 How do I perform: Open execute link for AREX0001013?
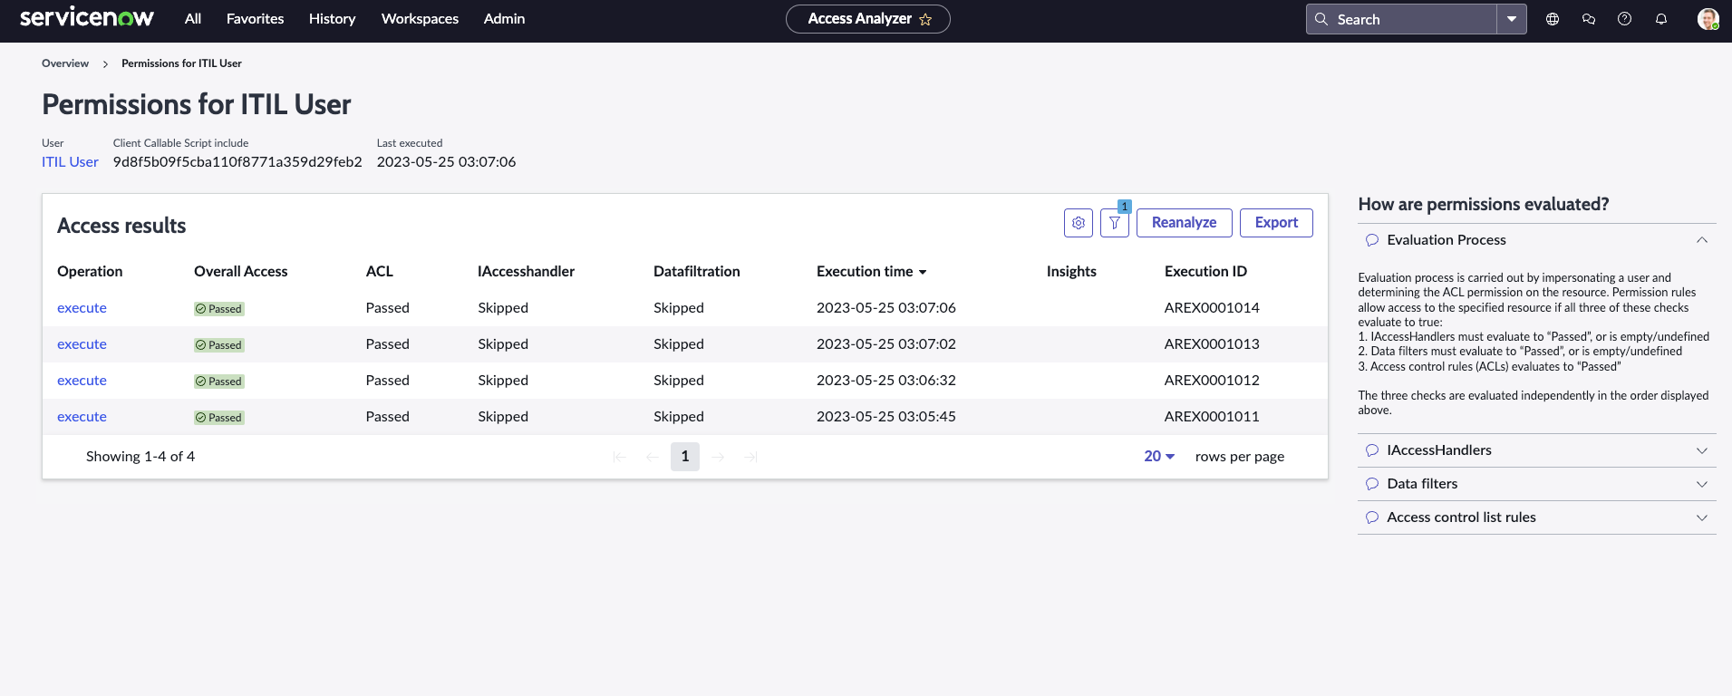[x=82, y=344]
